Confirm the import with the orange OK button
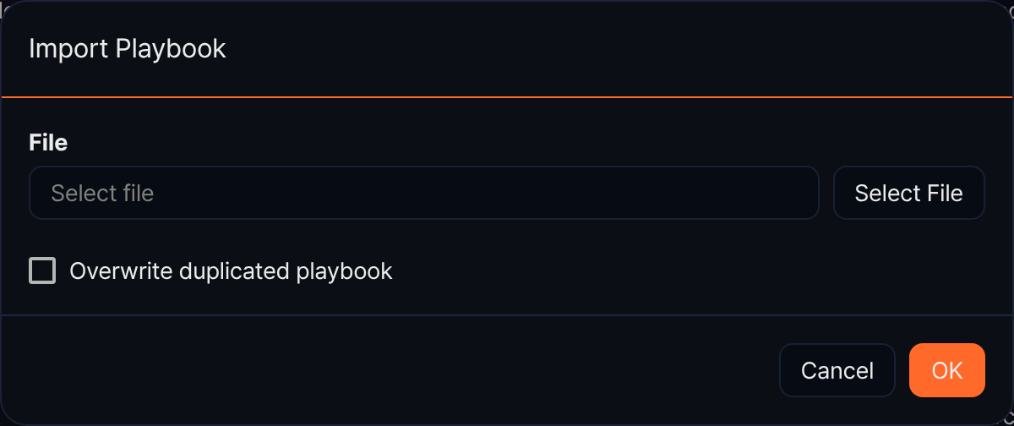Viewport: 1014px width, 426px height. click(946, 370)
